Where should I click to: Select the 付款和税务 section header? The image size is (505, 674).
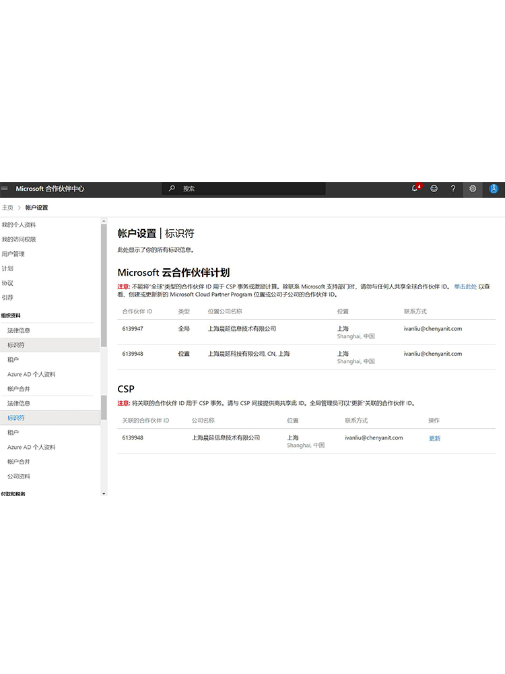(x=13, y=494)
